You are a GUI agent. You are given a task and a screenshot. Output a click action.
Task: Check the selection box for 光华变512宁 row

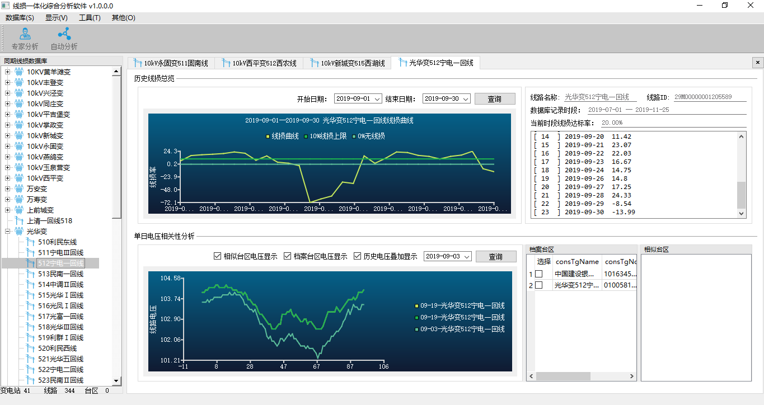click(x=538, y=285)
